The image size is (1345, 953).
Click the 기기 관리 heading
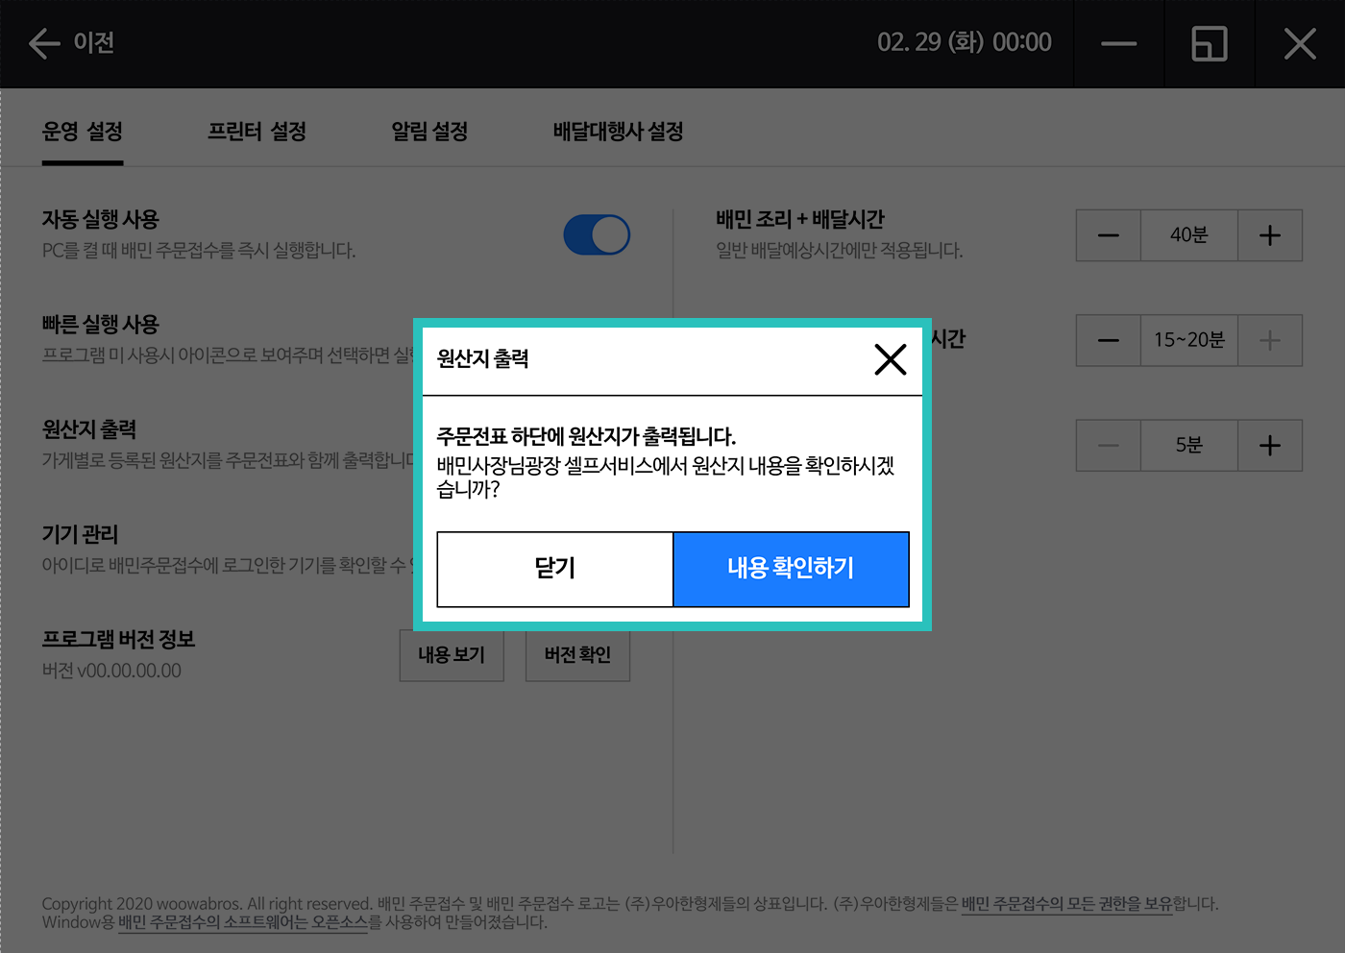click(80, 534)
